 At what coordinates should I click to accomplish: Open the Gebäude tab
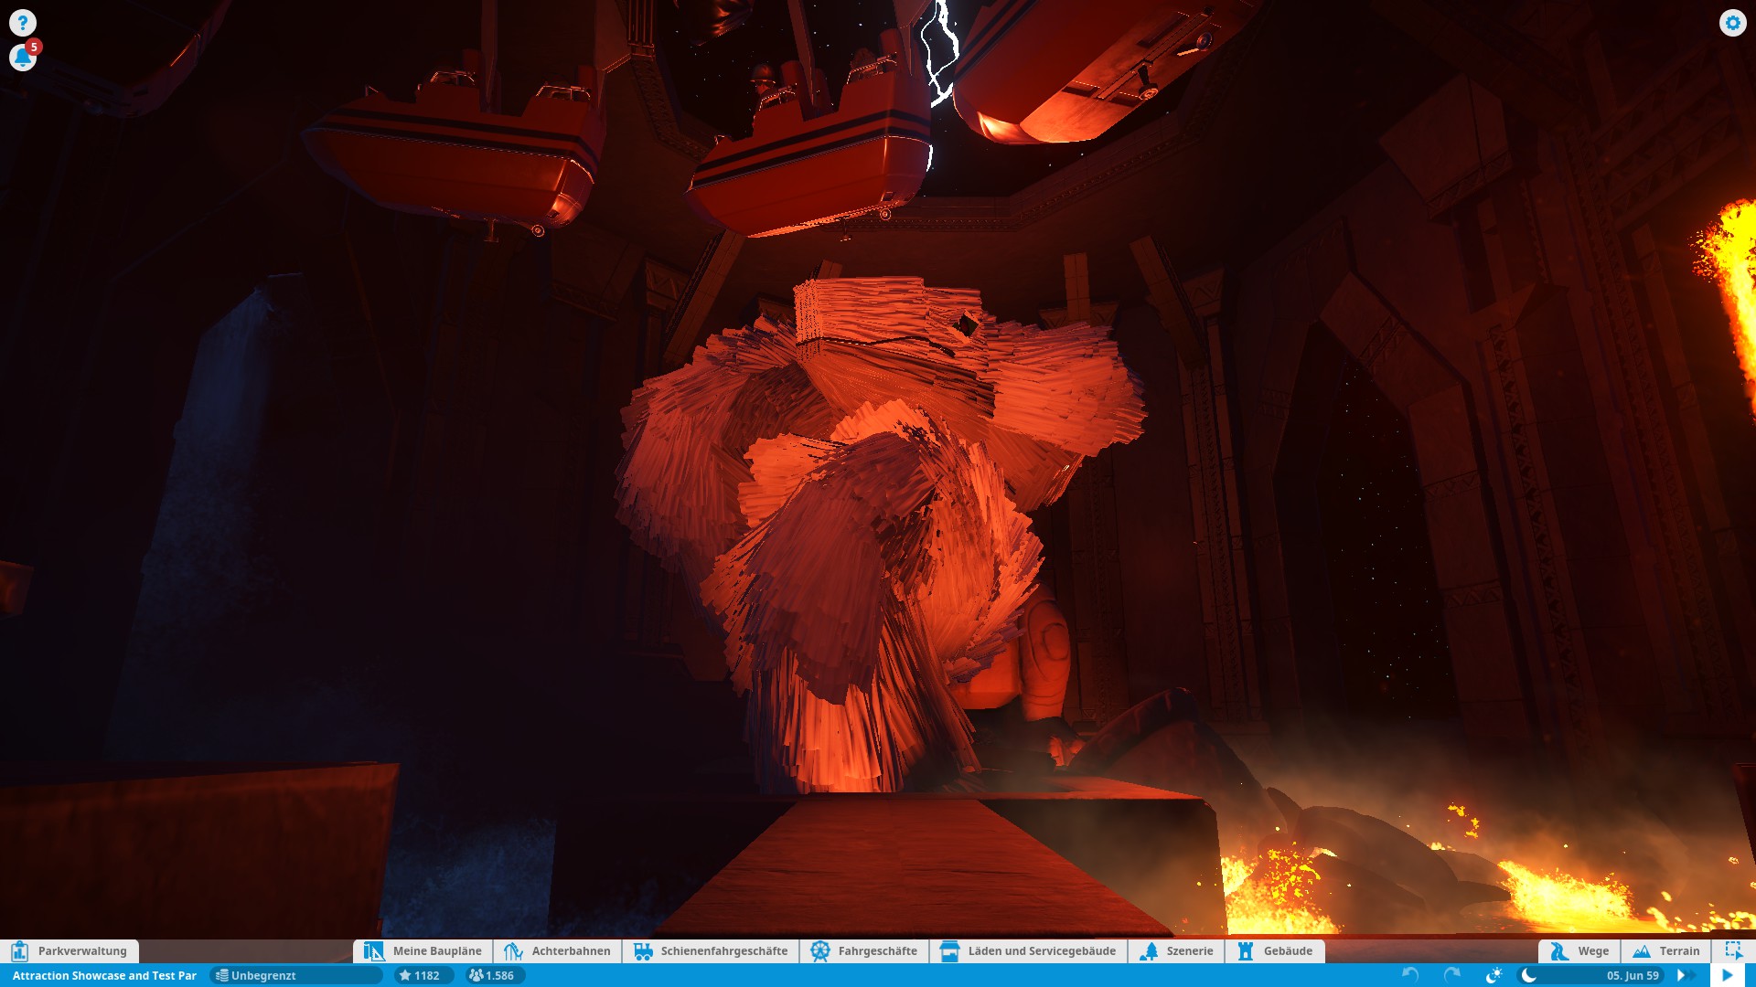coord(1275,951)
